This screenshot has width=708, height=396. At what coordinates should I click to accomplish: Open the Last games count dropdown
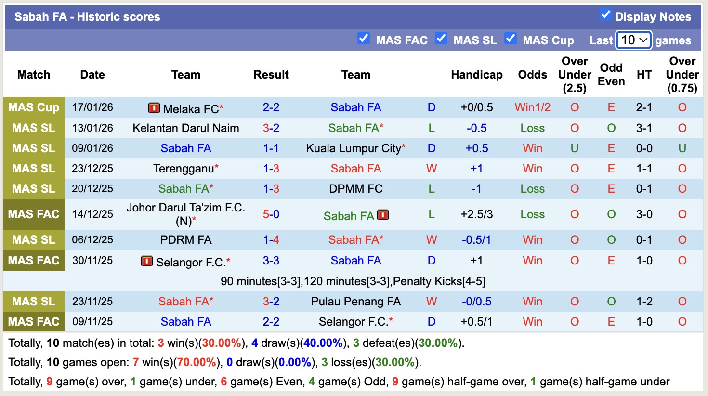[x=633, y=40]
